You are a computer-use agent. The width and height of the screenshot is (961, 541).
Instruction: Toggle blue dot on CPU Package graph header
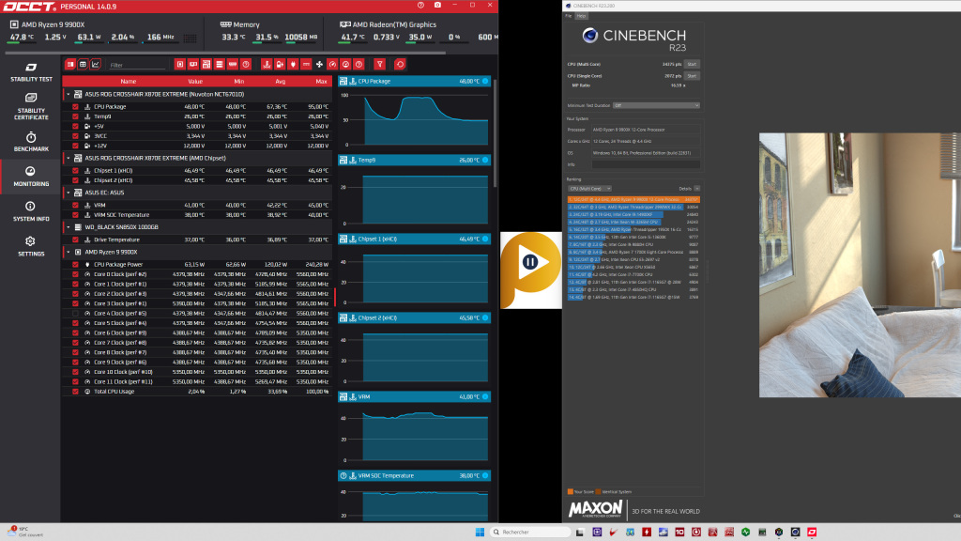(485, 81)
